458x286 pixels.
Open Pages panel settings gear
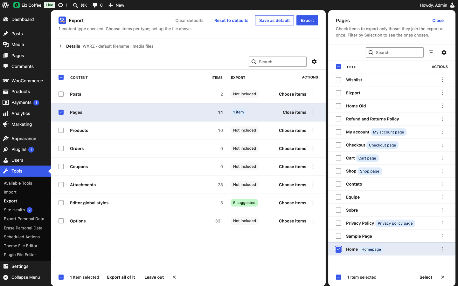coord(444,52)
